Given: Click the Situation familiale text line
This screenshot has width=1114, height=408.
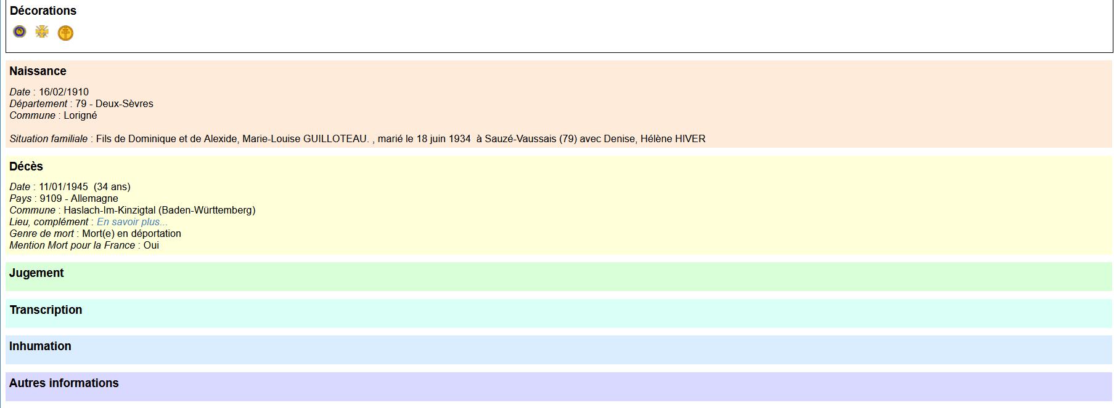Looking at the screenshot, I should (358, 139).
